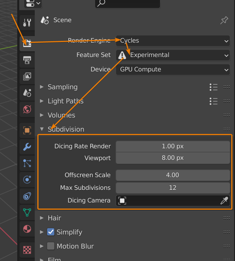Image resolution: width=235 pixels, height=261 pixels.
Task: Toggle the pin icon beside Scene
Action: coord(224,20)
